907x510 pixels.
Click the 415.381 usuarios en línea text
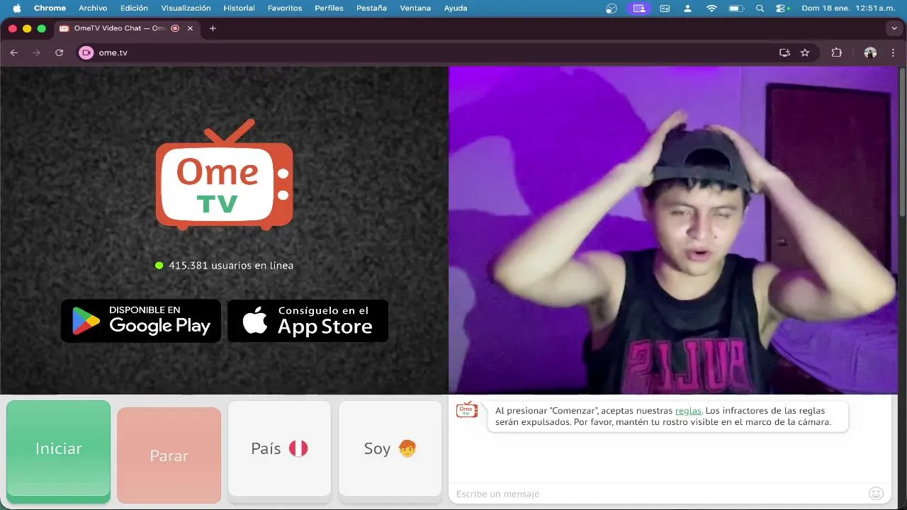click(x=231, y=266)
